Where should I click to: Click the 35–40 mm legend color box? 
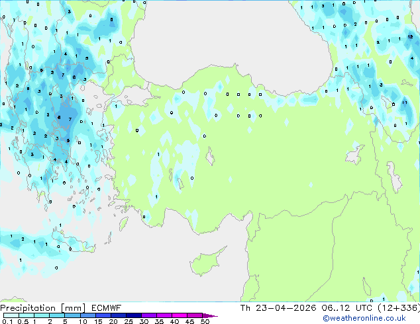click(164, 315)
